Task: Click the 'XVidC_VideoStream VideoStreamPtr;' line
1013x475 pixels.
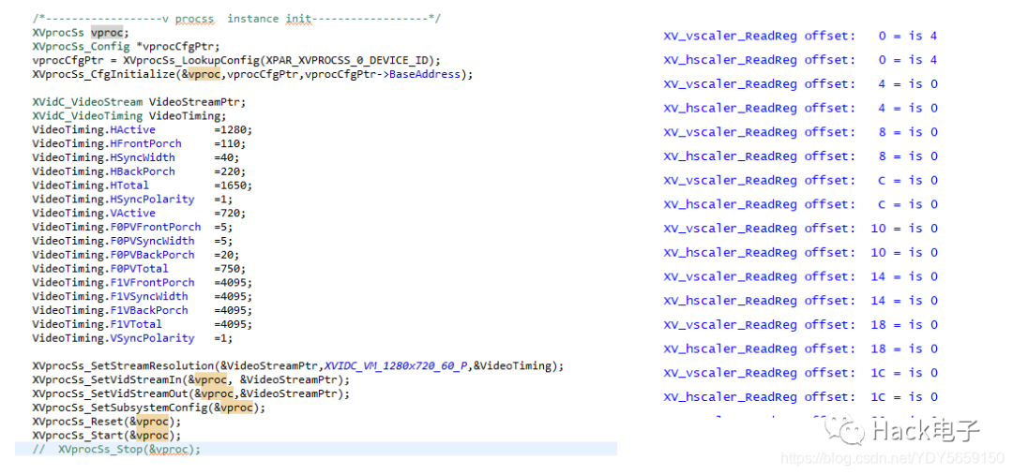Action: [139, 102]
